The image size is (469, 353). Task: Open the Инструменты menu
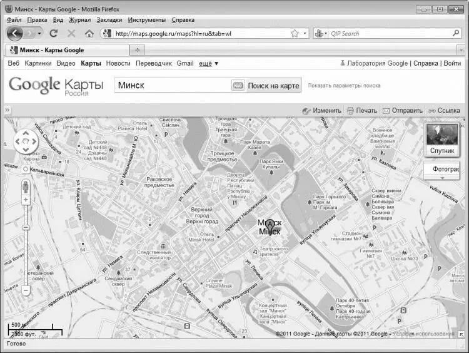click(x=146, y=20)
